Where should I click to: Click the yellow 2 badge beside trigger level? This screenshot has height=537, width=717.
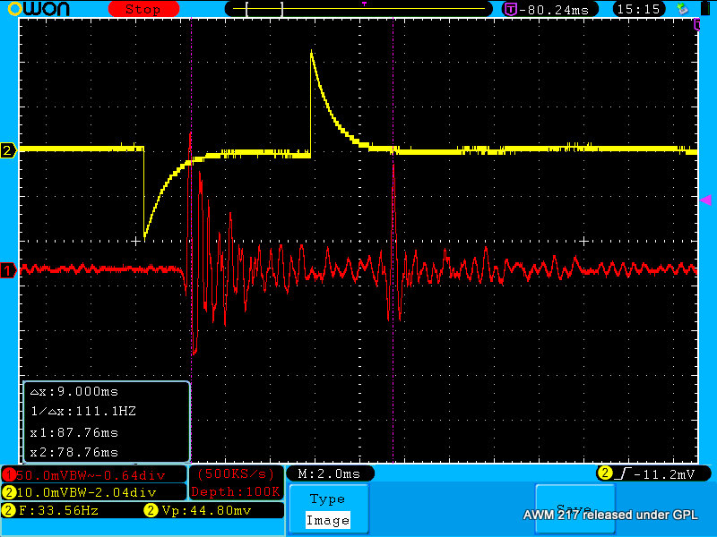click(604, 473)
